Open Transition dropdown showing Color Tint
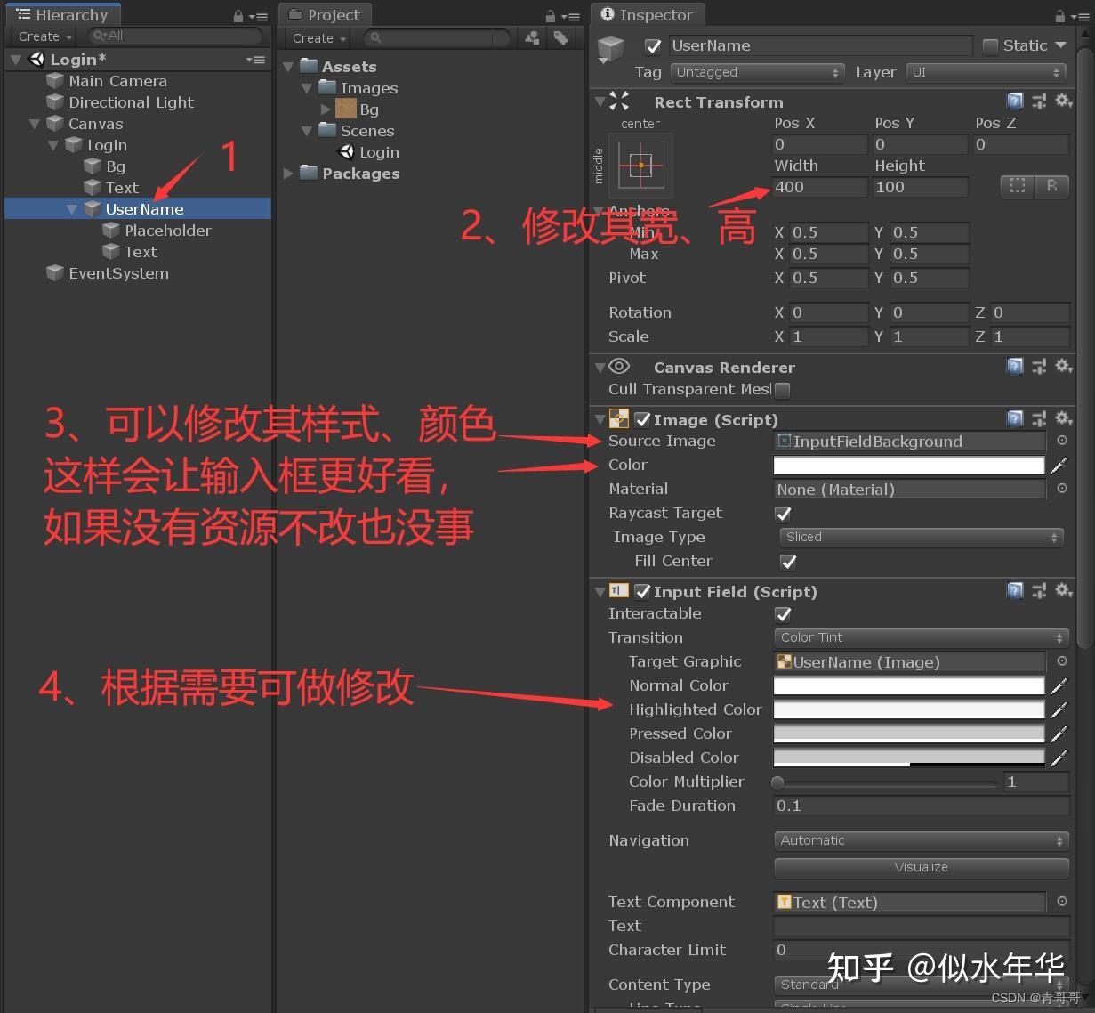 click(x=922, y=637)
